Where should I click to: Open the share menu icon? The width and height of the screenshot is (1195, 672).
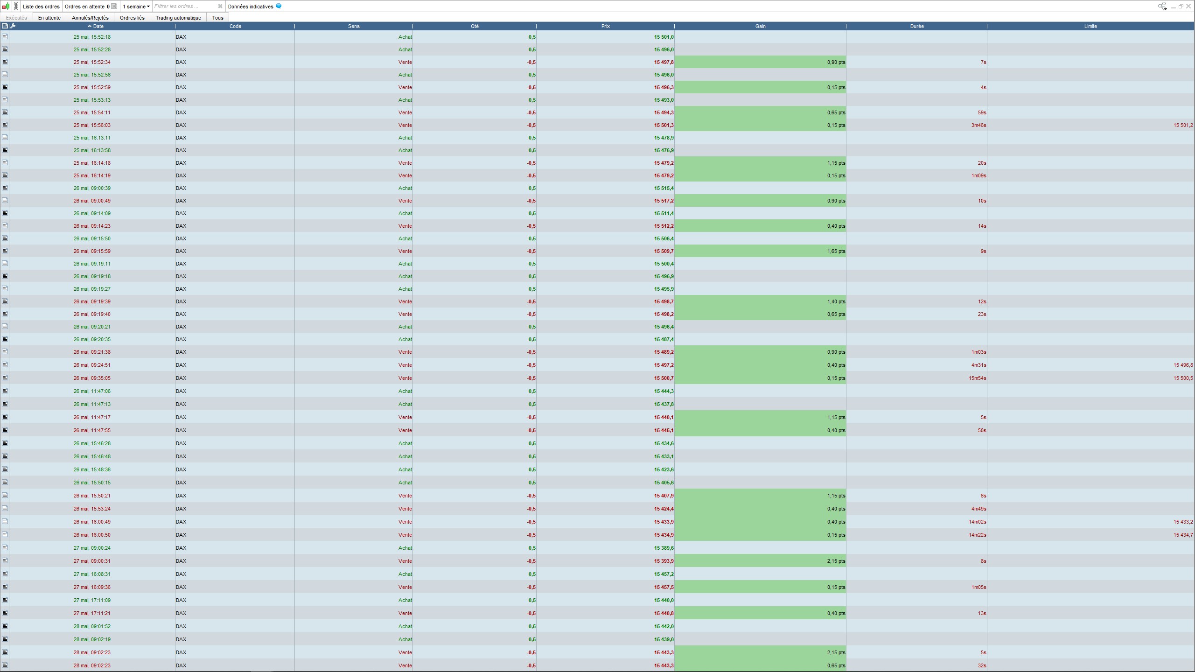[1162, 6]
